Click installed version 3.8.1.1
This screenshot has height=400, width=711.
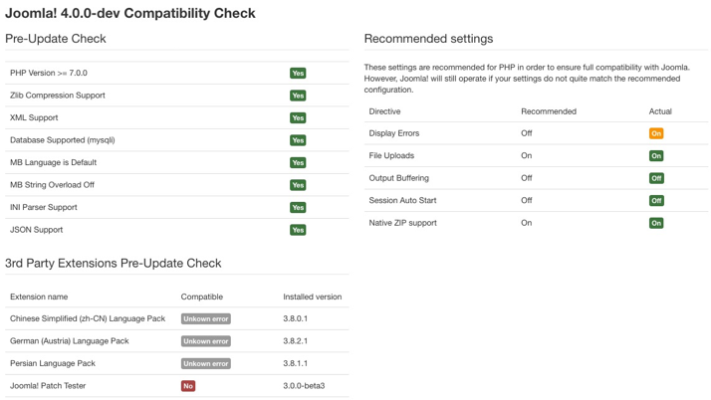(295, 363)
